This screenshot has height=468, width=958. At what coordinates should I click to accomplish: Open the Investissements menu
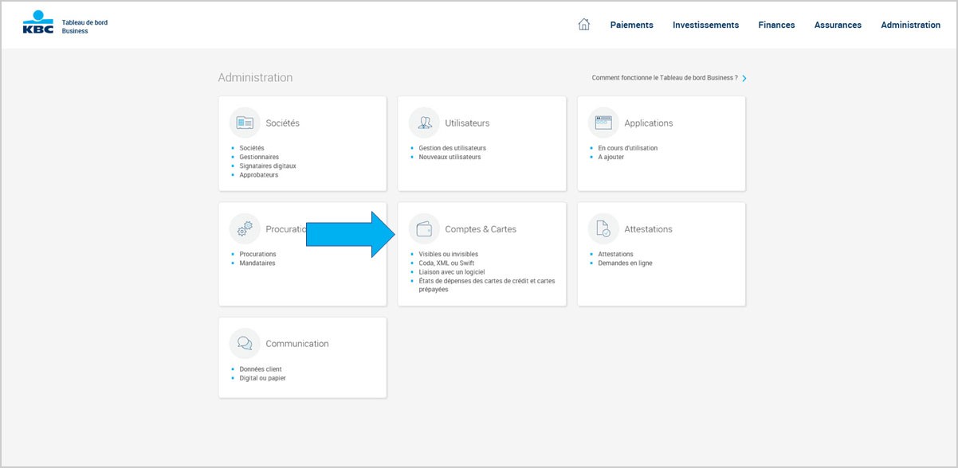tap(705, 25)
